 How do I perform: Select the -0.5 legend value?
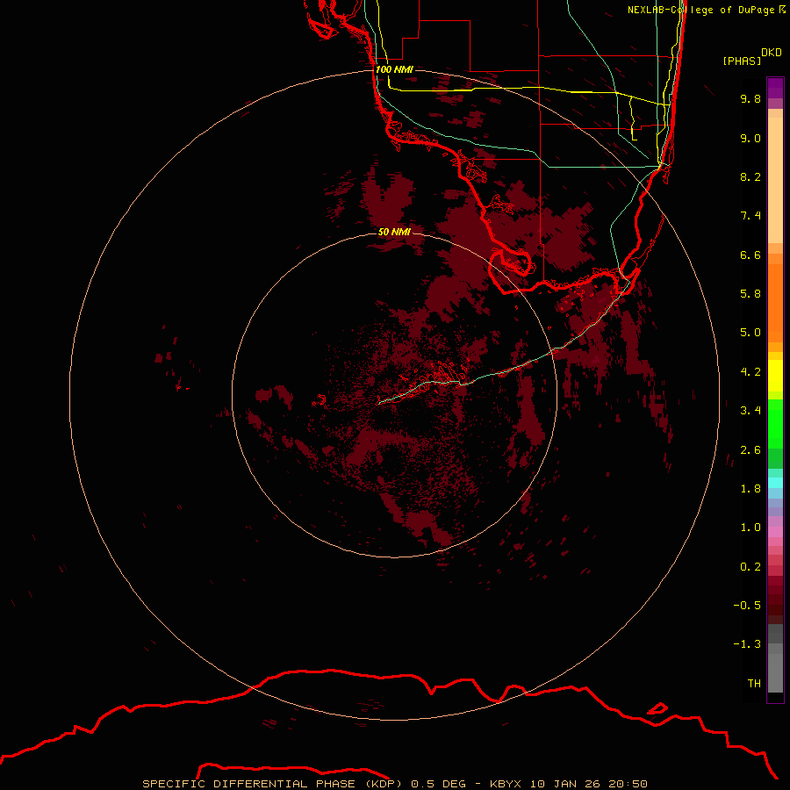(x=747, y=606)
